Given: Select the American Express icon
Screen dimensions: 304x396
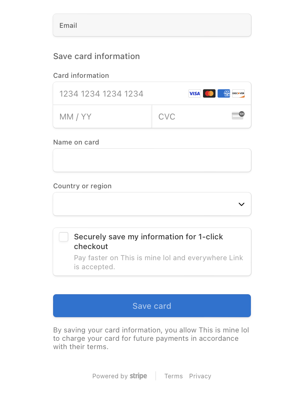Looking at the screenshot, I should point(223,93).
